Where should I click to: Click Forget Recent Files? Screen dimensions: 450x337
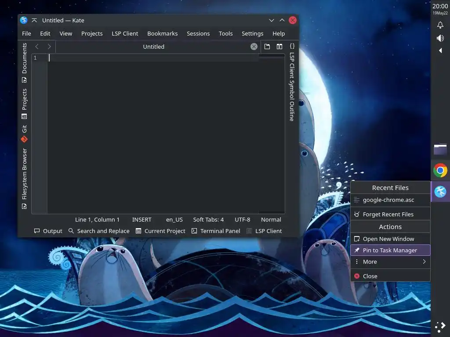click(390, 214)
